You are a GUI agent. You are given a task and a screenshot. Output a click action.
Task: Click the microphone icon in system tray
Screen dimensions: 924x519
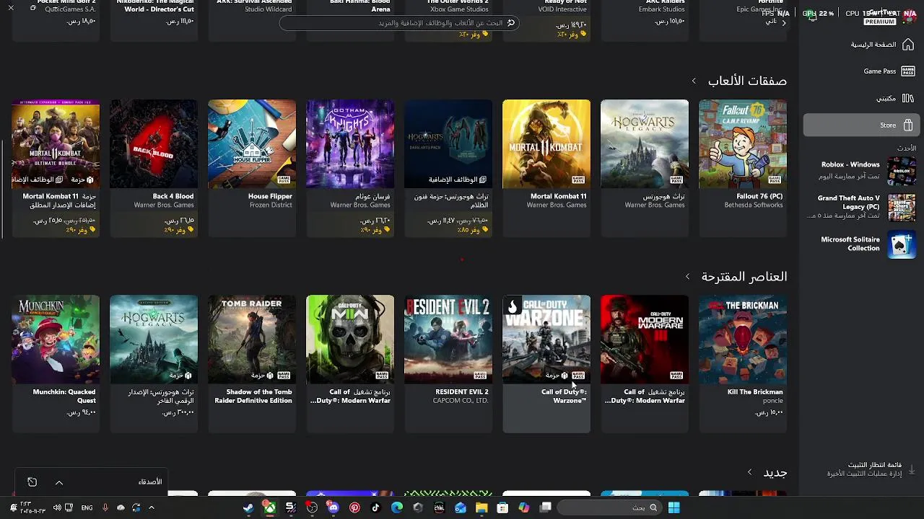click(105, 508)
